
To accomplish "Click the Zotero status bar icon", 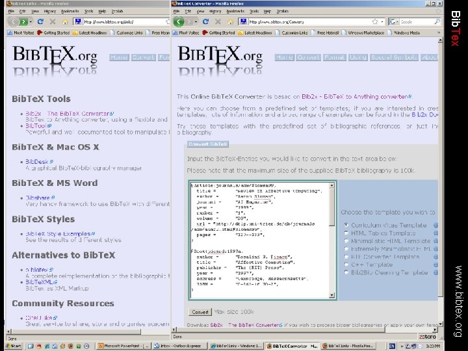I will coord(428,337).
